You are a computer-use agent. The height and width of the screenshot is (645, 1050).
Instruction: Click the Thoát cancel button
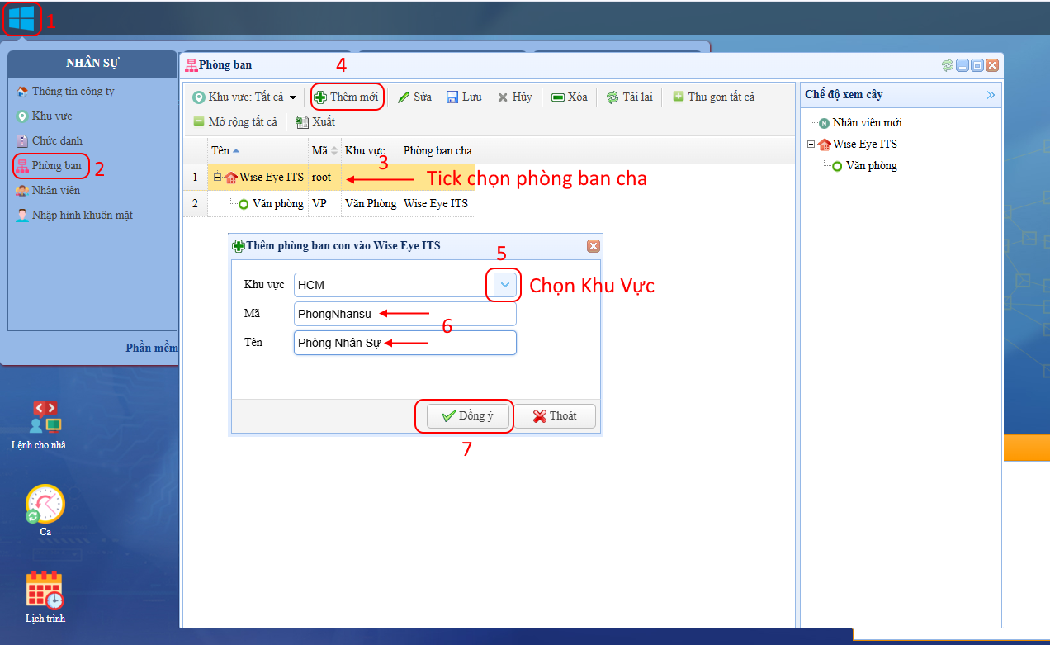555,415
